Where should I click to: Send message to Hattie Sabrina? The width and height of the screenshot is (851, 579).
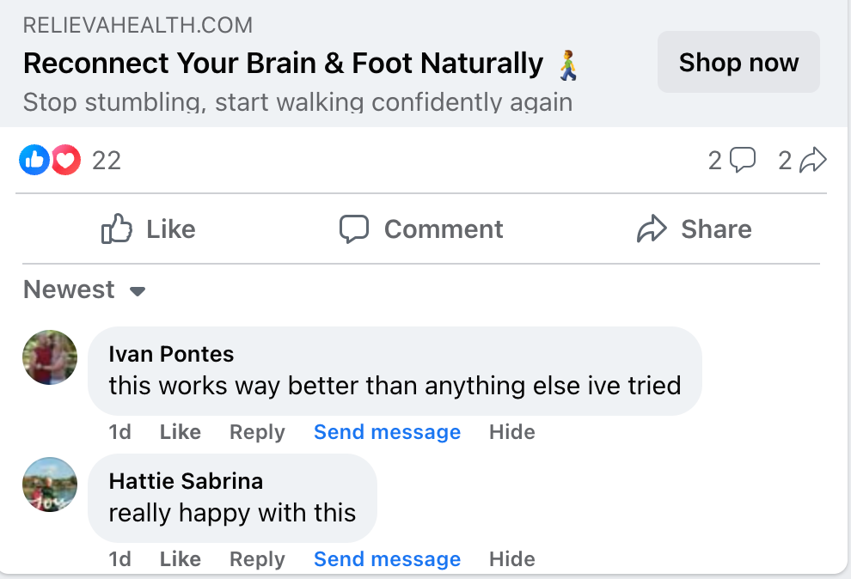[387, 559]
